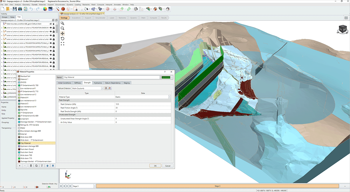
Task: Toggle eye icon for FOUNDATION.SAPROLITE mesh item
Action: tap(50, 43)
